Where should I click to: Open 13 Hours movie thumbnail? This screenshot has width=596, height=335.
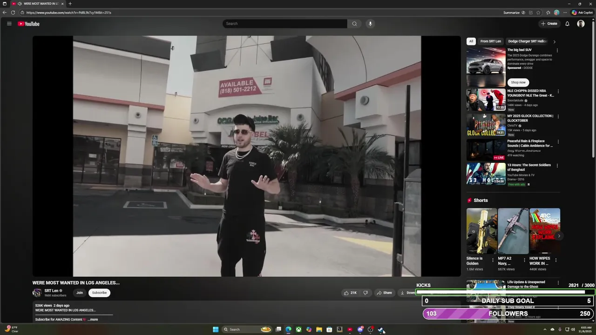(x=486, y=174)
